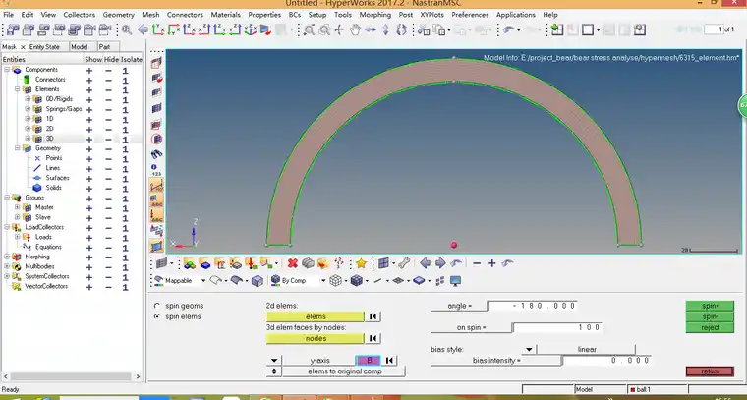This screenshot has width=747, height=400.
Task: Click the fit/zoom magnifier icon near toolbar start
Action: [127, 30]
